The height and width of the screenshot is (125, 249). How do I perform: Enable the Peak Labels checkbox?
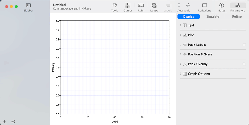point(244,45)
